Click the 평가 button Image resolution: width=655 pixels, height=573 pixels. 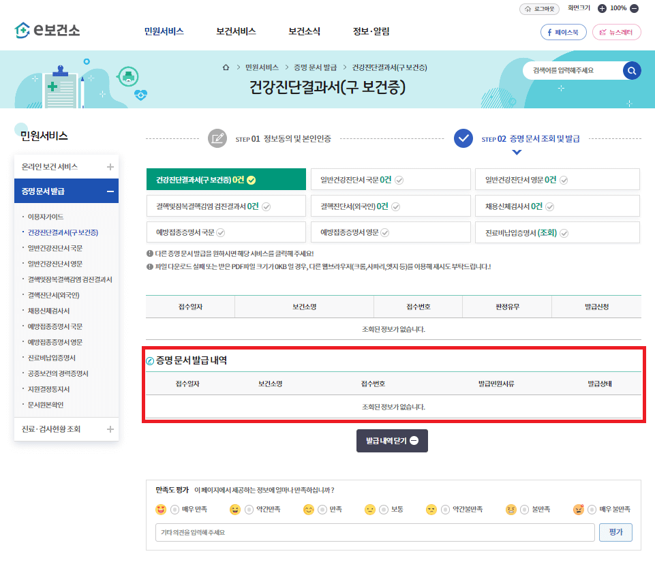pos(615,533)
